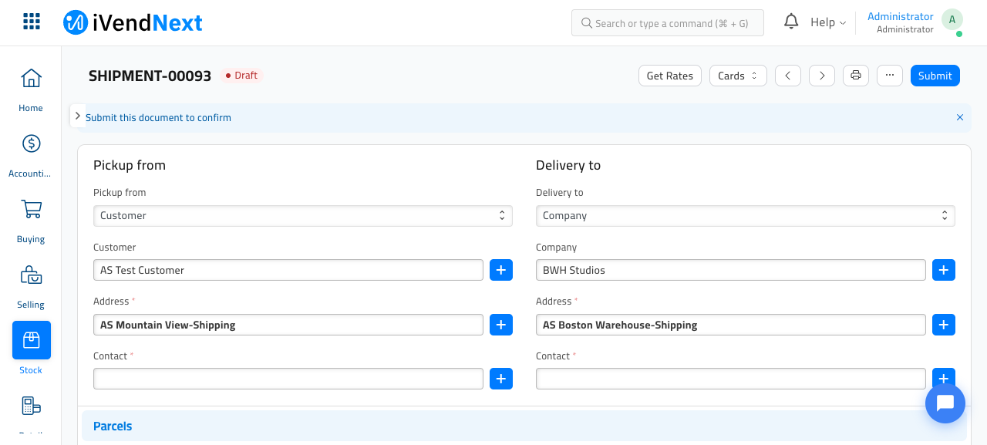Go to previous shipment document

pos(787,76)
